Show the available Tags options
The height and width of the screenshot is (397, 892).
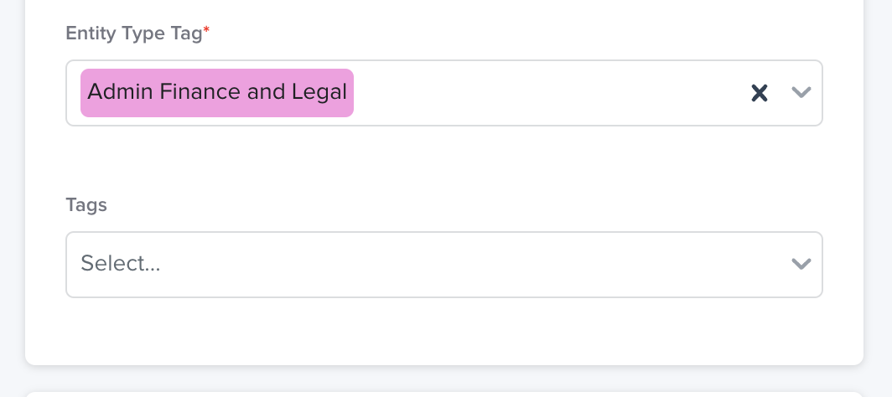coord(801,265)
